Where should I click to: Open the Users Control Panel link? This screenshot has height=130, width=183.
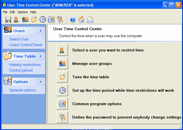tap(26, 45)
